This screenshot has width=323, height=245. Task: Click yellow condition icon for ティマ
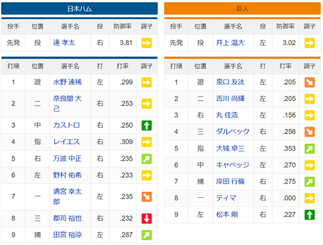pos(310,199)
